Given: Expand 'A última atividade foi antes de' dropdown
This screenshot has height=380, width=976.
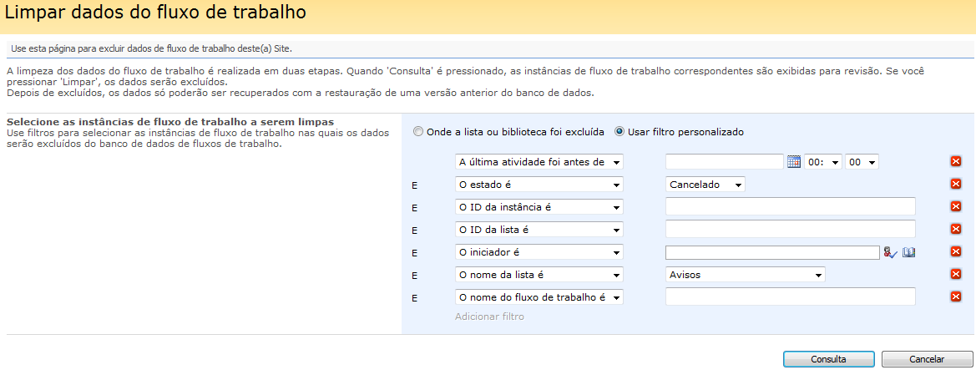Looking at the screenshot, I should pyautogui.click(x=539, y=162).
